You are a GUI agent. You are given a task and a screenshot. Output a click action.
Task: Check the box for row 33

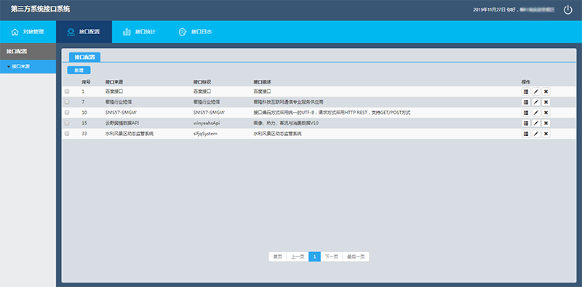point(67,134)
